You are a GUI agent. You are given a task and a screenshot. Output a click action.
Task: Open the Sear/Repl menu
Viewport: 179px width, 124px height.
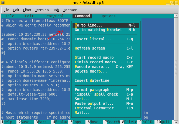[x=54, y=16]
